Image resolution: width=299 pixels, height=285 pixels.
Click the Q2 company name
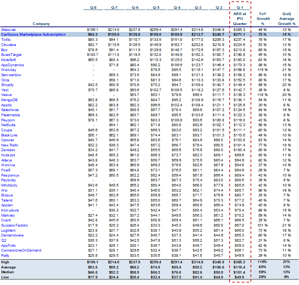tap(4, 241)
